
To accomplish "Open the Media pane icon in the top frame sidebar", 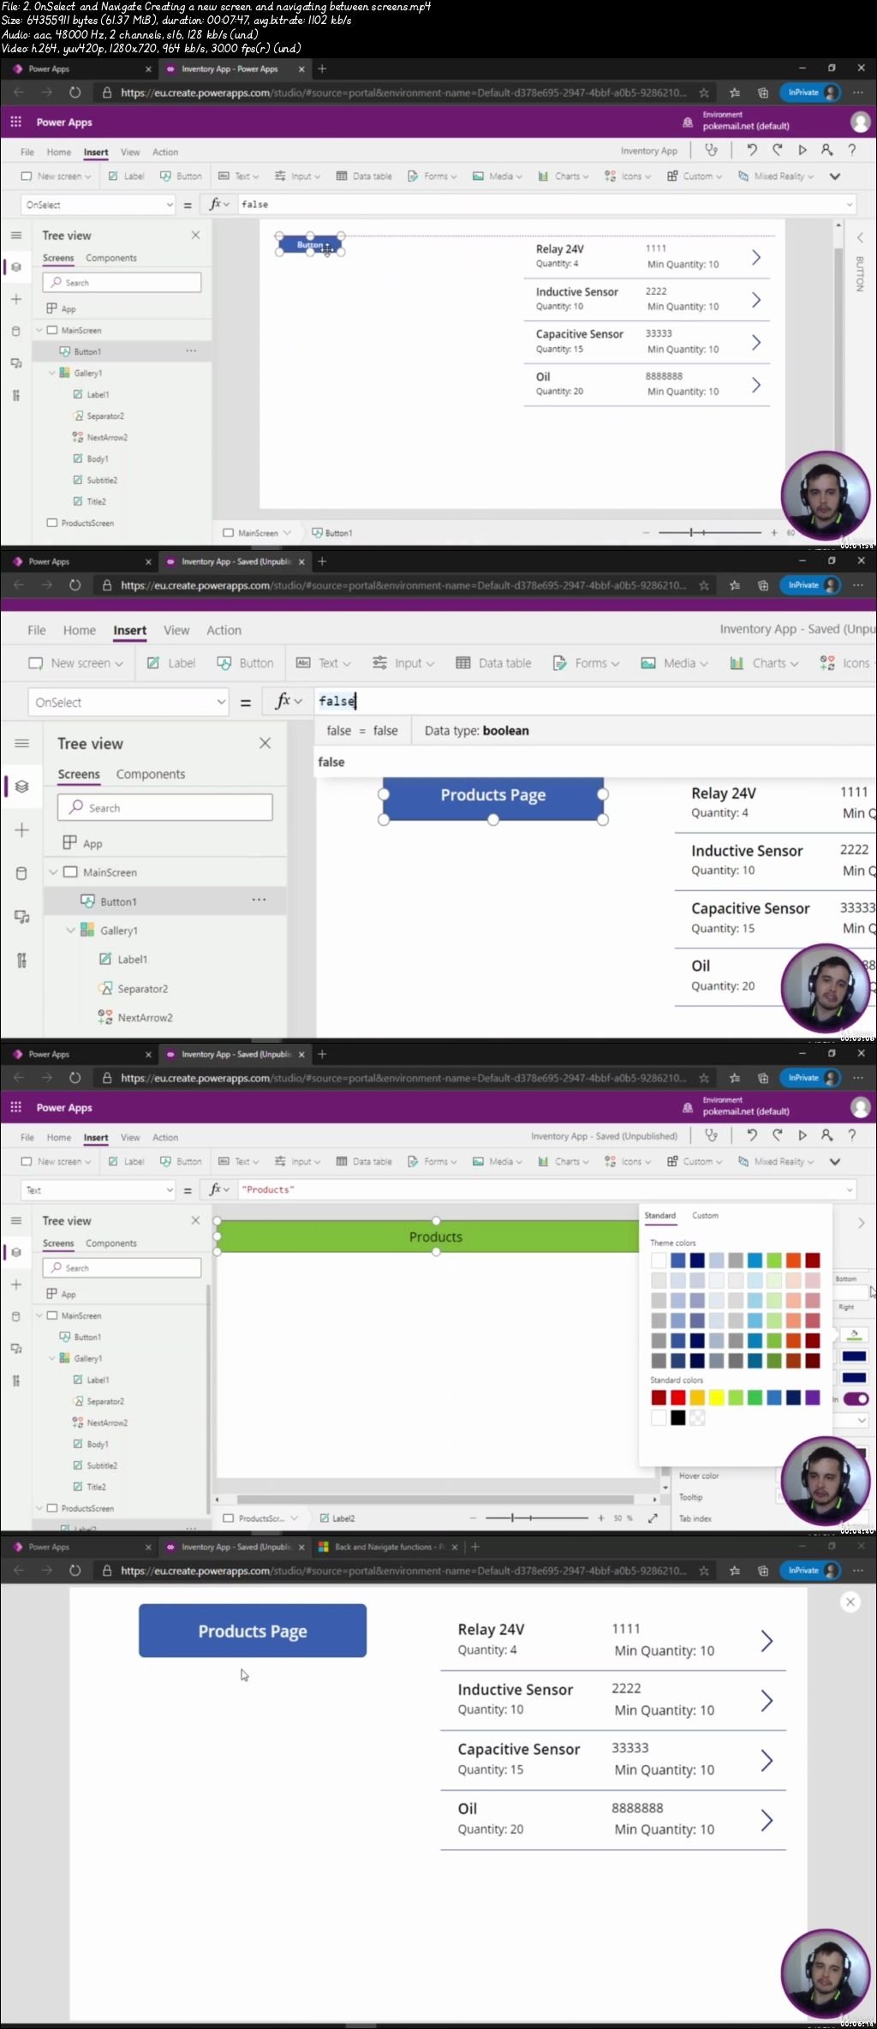I will click(x=15, y=363).
